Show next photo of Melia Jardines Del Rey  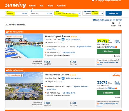point(42,86)
